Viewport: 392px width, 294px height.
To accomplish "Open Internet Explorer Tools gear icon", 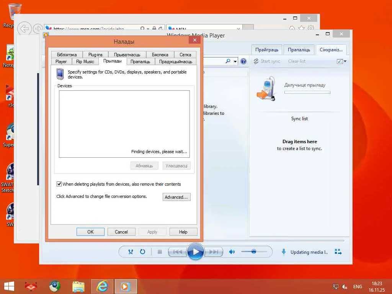I will [x=311, y=28].
